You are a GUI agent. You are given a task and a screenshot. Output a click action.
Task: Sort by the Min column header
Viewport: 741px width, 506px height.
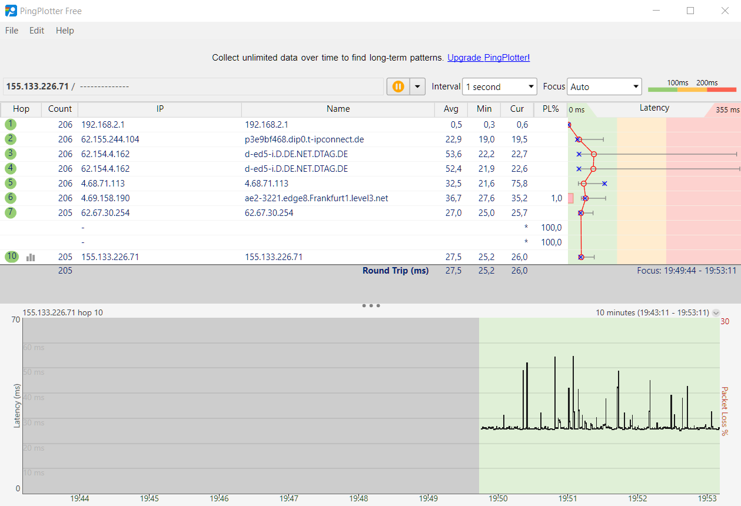(484, 109)
